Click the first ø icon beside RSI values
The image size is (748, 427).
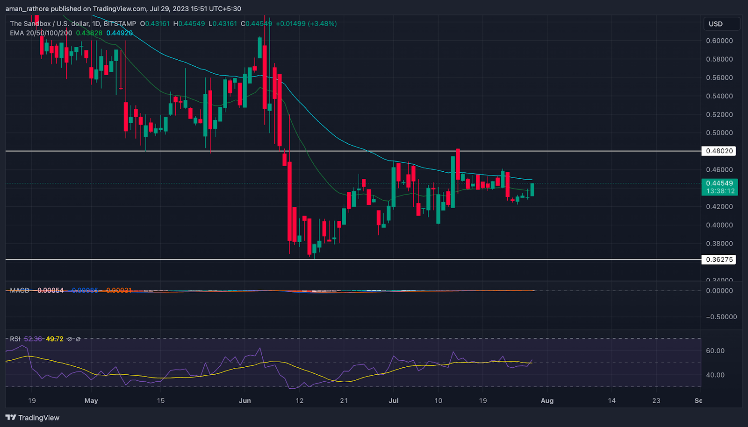pyautogui.click(x=70, y=339)
